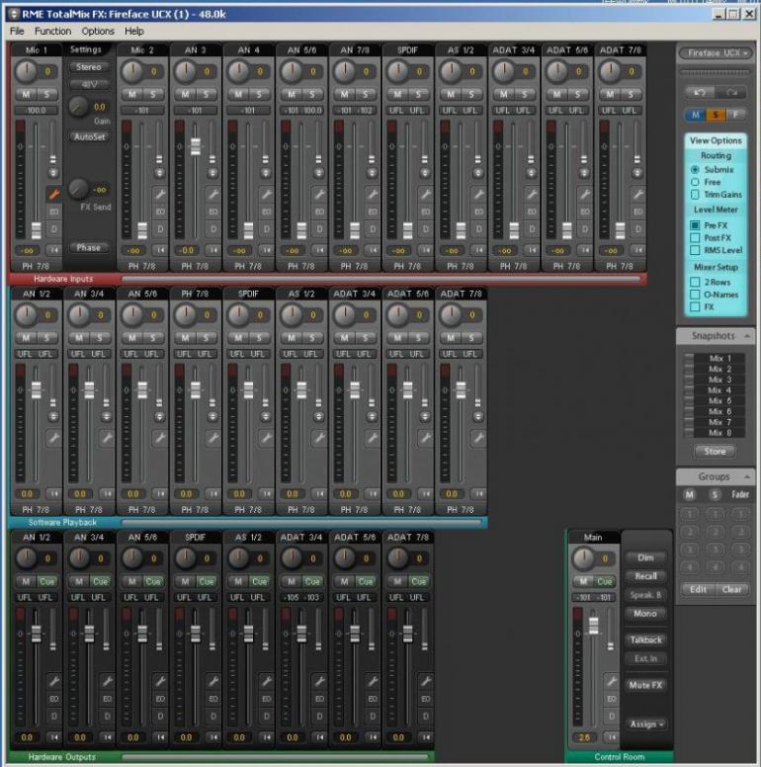
Task: Enable O-Names checkbox
Action: [695, 295]
